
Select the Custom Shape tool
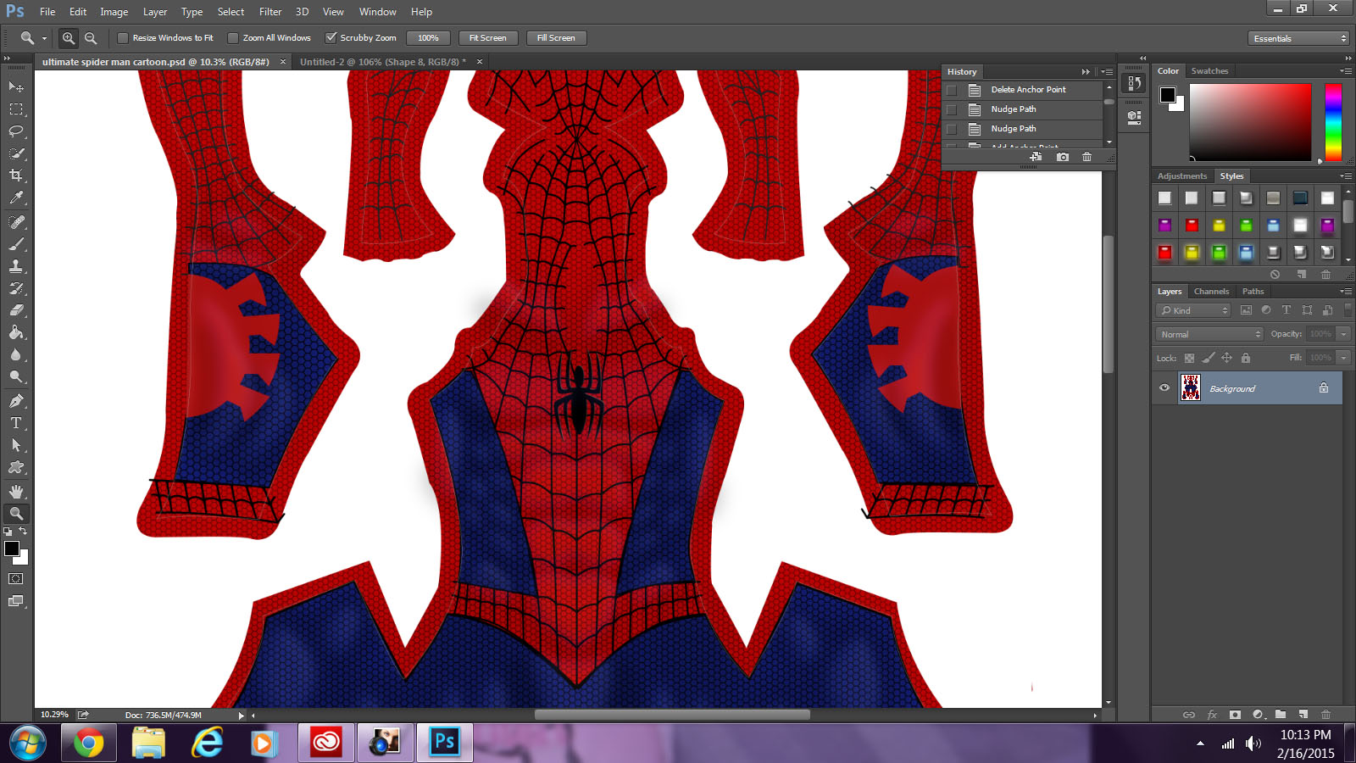coord(16,467)
